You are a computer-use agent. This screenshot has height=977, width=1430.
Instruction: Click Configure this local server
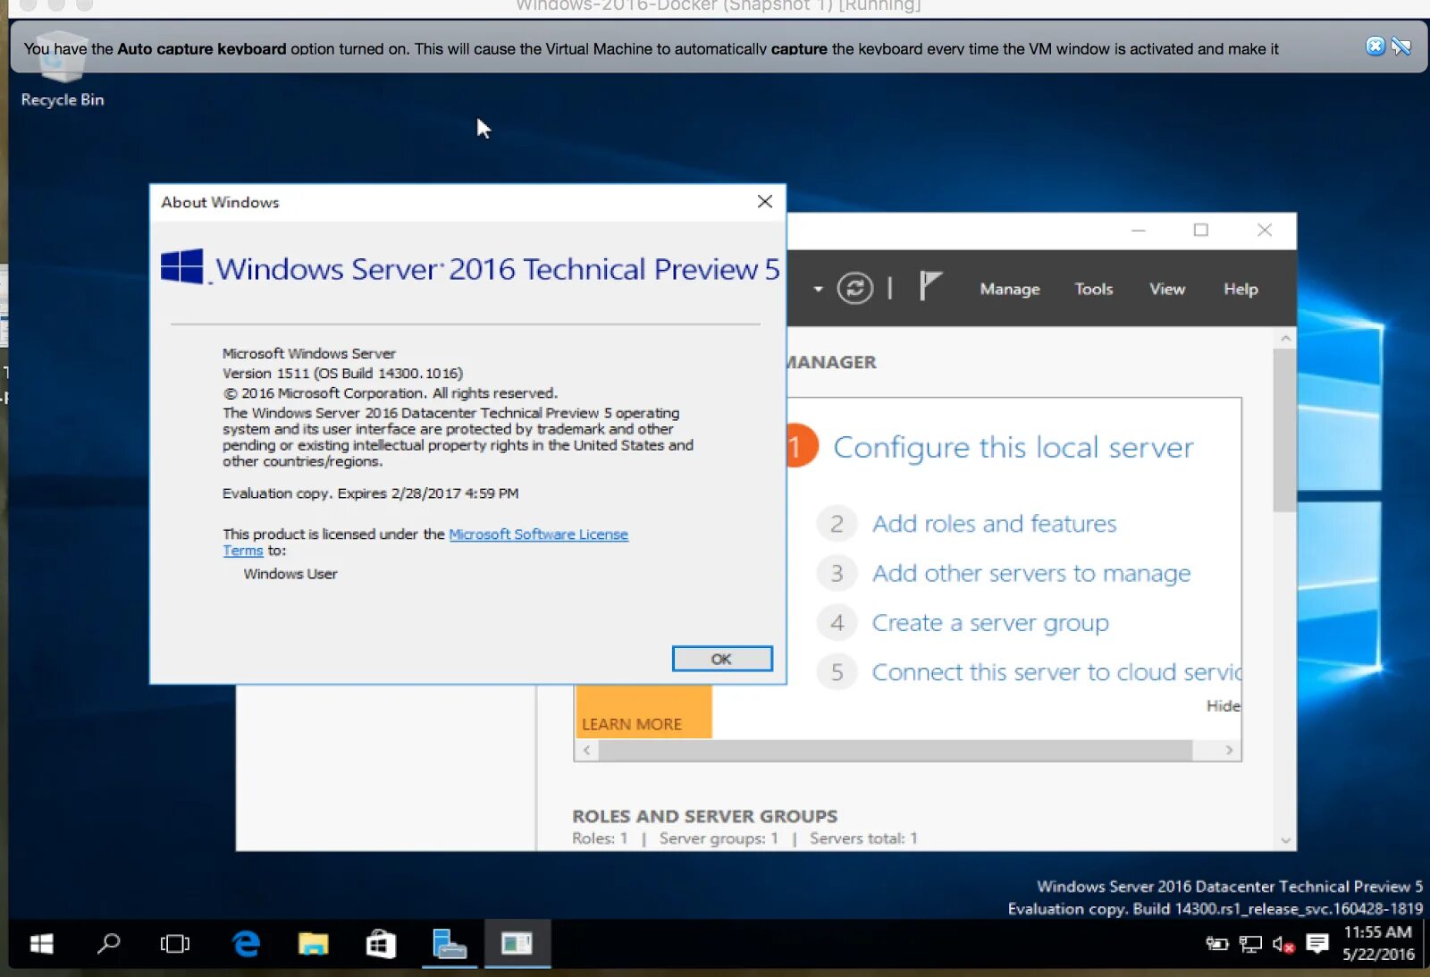[1013, 447]
